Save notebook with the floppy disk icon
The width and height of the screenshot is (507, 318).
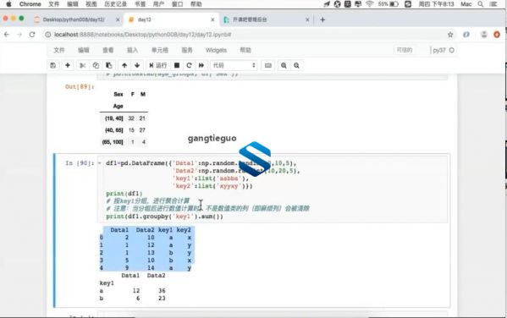[53, 65]
